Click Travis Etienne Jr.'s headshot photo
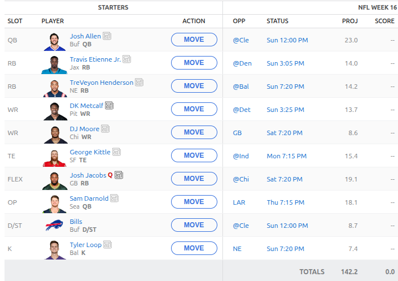The width and height of the screenshot is (398, 281). [54, 63]
